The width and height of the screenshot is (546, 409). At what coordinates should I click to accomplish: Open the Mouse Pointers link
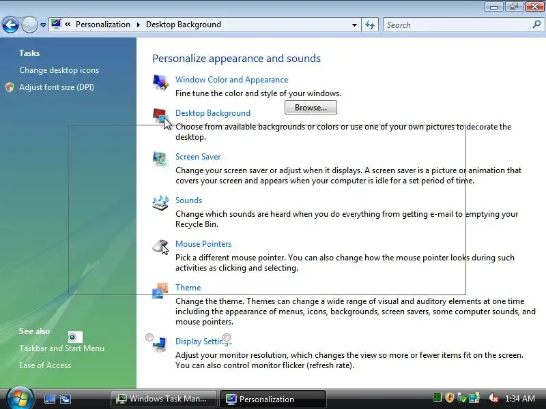click(203, 244)
